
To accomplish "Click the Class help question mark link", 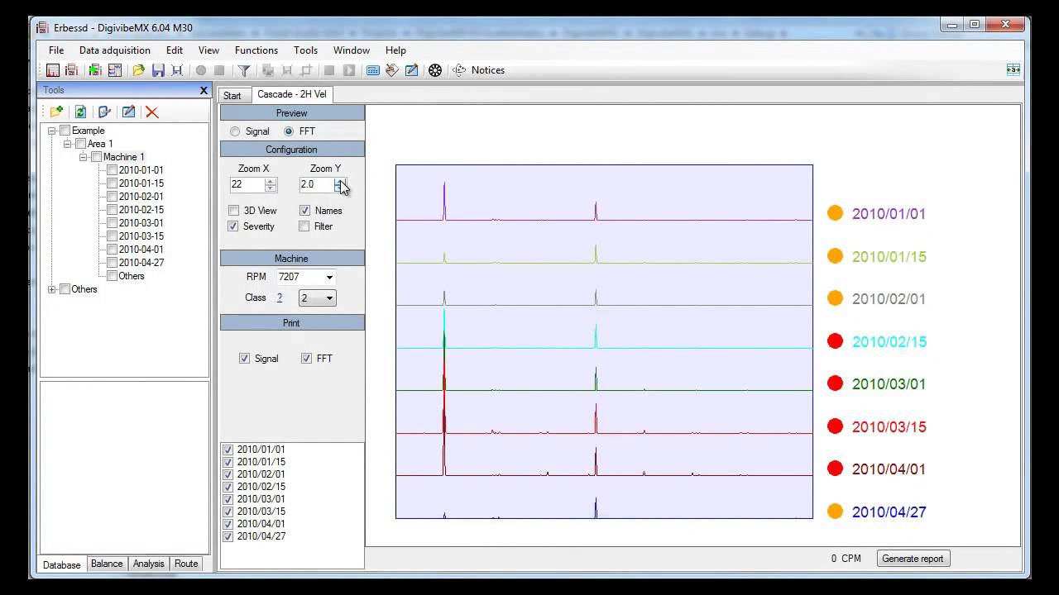I will [280, 297].
